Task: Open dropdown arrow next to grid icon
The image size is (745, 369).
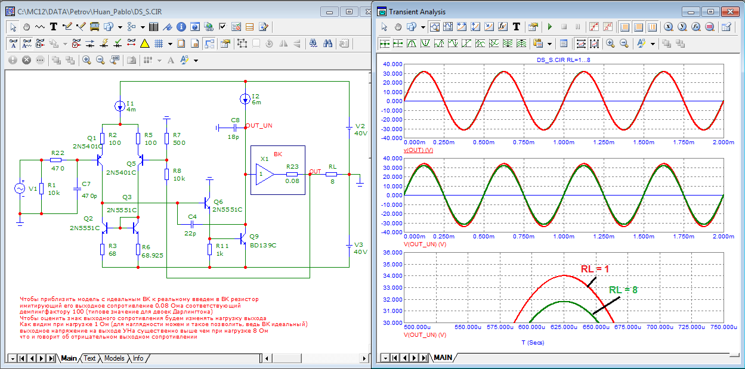Action: tap(170, 44)
